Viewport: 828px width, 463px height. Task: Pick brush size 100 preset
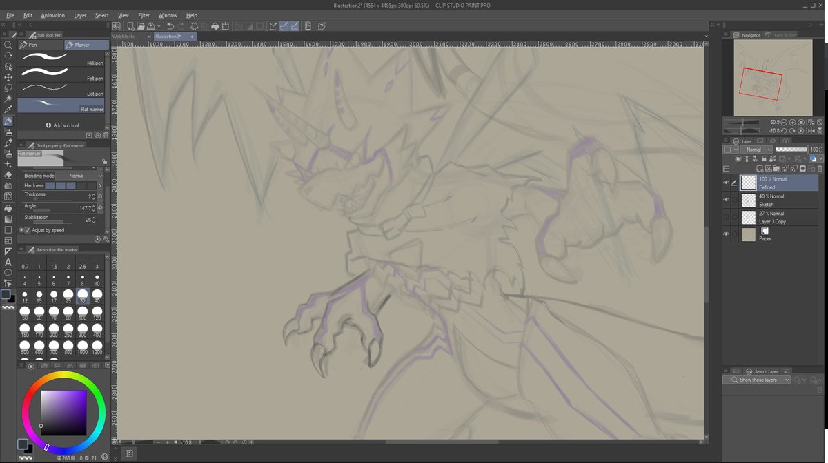(x=83, y=313)
